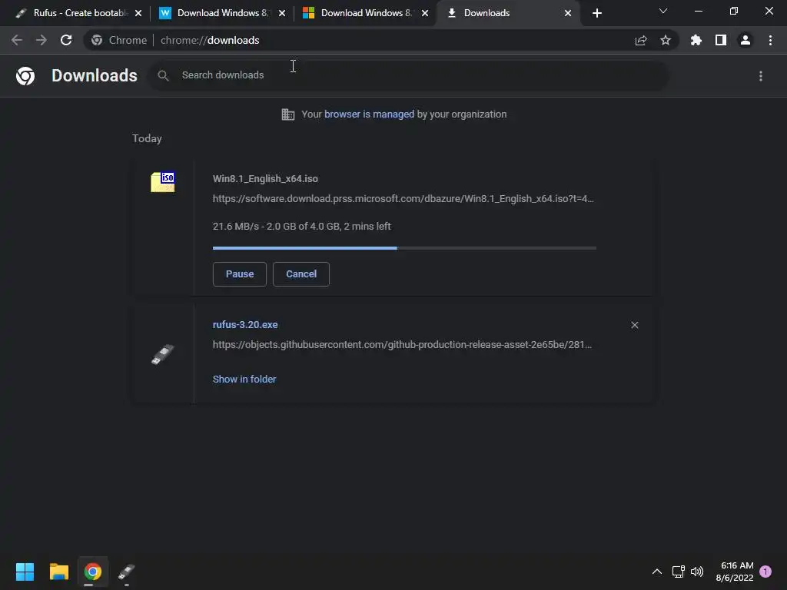The image size is (787, 590).
Task: Click Show in folder for rufus-3.20.exe
Action: click(x=244, y=380)
